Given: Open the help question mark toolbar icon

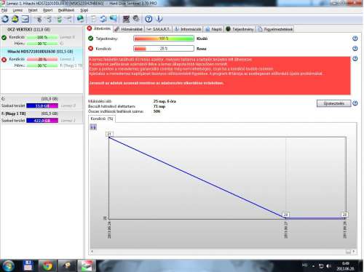Looking at the screenshot, I should click(149, 19).
